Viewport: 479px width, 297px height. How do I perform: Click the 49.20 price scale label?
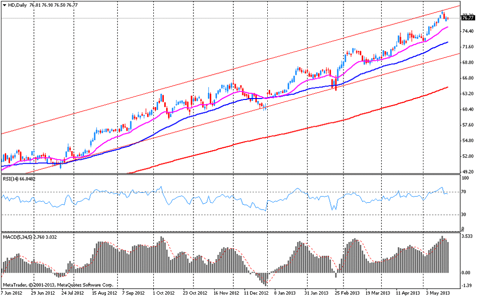(468, 172)
